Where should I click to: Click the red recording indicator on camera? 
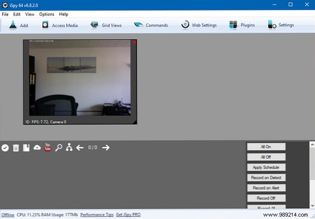click(x=134, y=42)
